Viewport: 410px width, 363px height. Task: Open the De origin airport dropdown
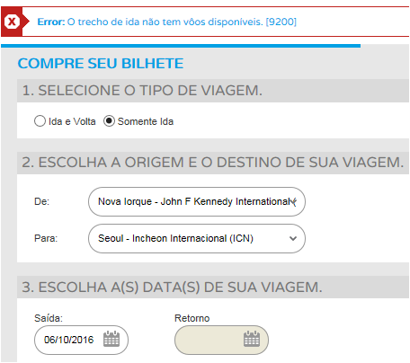point(197,201)
